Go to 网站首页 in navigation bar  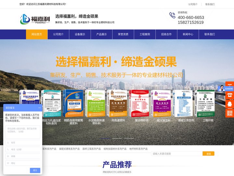pos(37,34)
